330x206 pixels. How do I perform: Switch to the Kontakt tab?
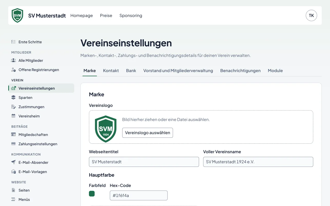[111, 71]
